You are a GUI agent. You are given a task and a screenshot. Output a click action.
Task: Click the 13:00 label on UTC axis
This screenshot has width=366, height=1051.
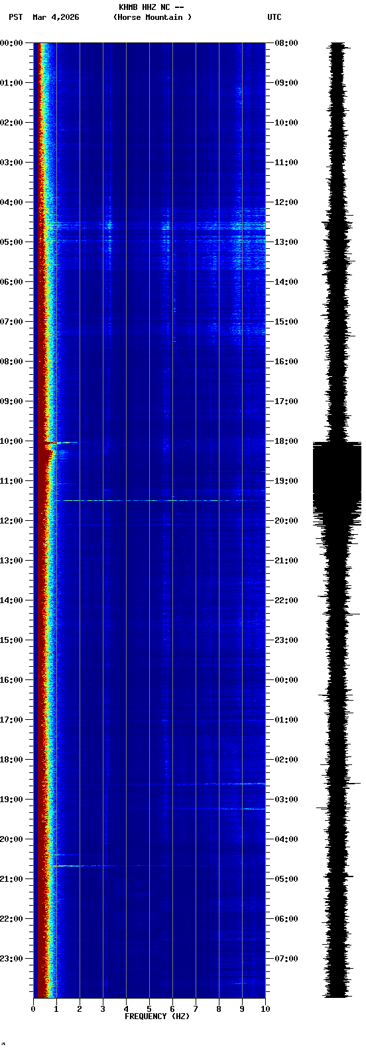286,242
